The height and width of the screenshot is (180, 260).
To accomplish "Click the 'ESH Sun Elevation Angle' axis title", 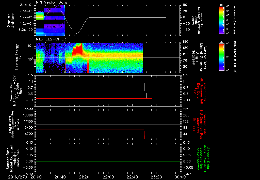I will tap(197, 20).
